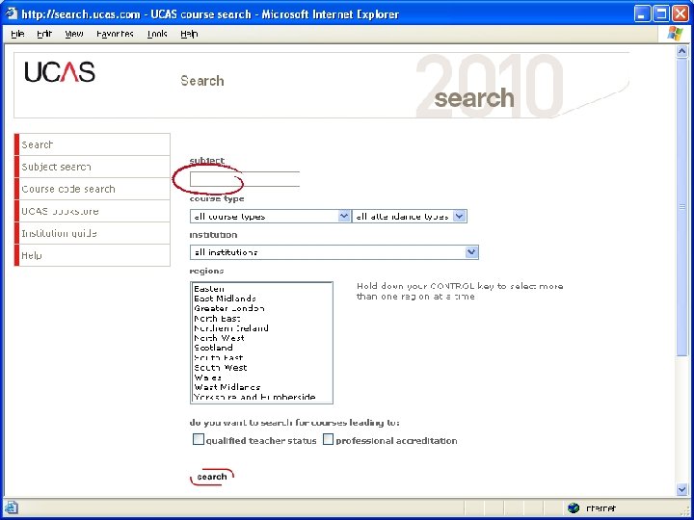Open the Search sidebar link
Screen dimensions: 694x520
tap(93, 144)
